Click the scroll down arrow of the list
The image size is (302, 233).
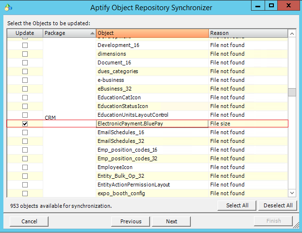click(x=292, y=193)
